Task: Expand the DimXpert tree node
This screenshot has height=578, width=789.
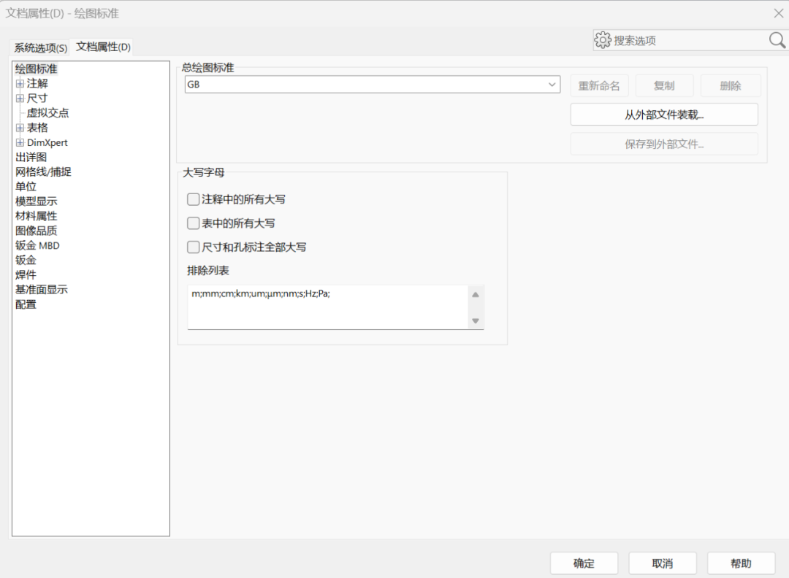Action: point(20,143)
